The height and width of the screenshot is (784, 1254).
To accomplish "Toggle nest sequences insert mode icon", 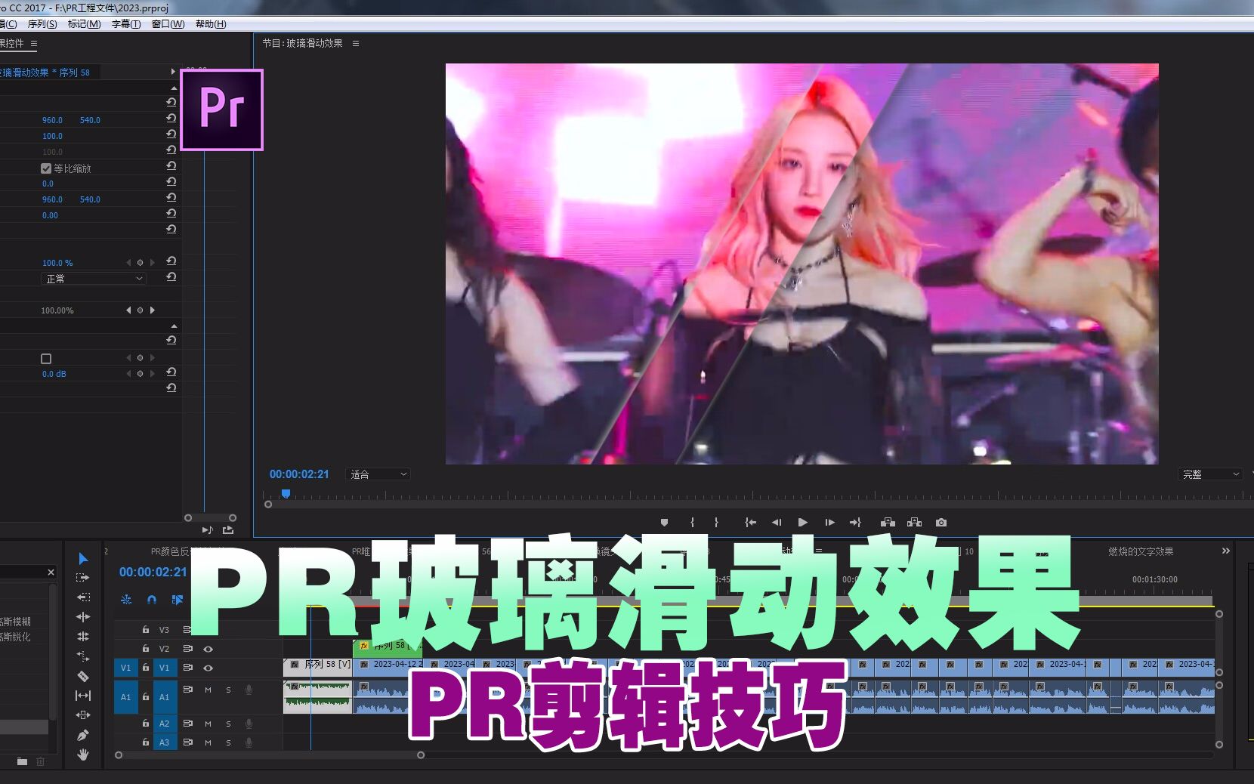I will coord(126,600).
